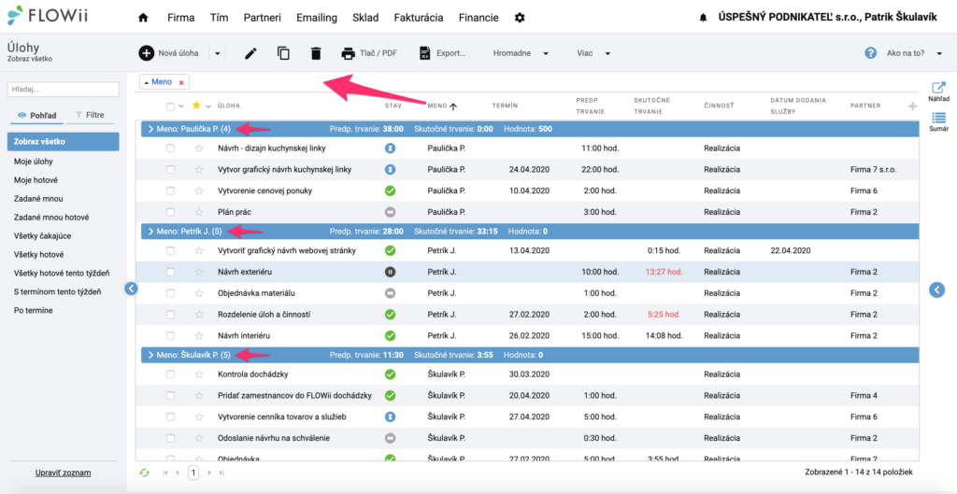
Task: Open the Firma menu
Action: pos(180,18)
